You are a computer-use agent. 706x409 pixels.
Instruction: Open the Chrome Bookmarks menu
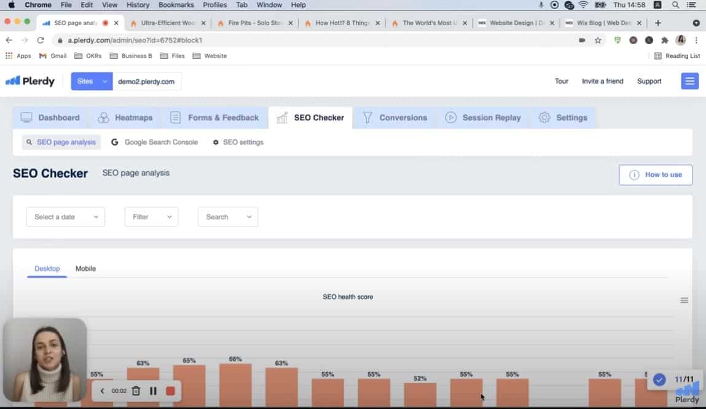[x=176, y=5]
